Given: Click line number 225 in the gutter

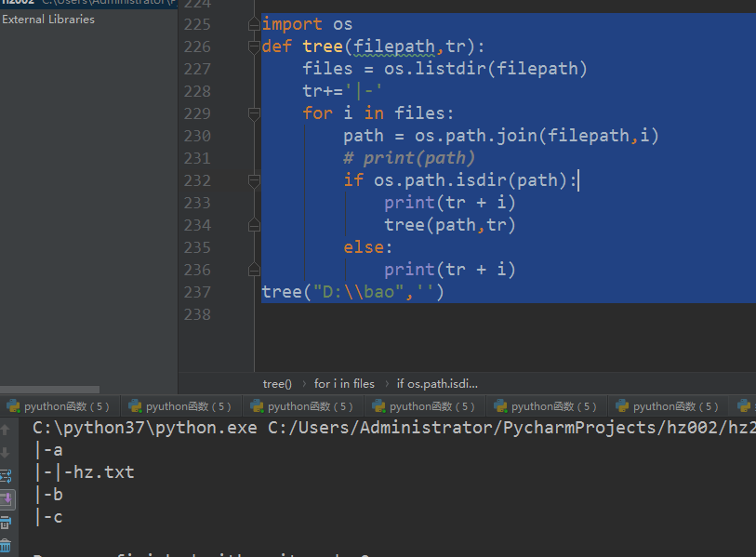Looking at the screenshot, I should tap(197, 24).
